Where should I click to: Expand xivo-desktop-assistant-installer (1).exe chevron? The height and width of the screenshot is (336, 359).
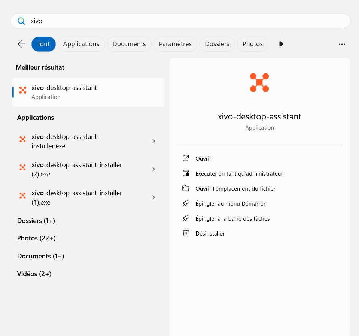coord(153,197)
